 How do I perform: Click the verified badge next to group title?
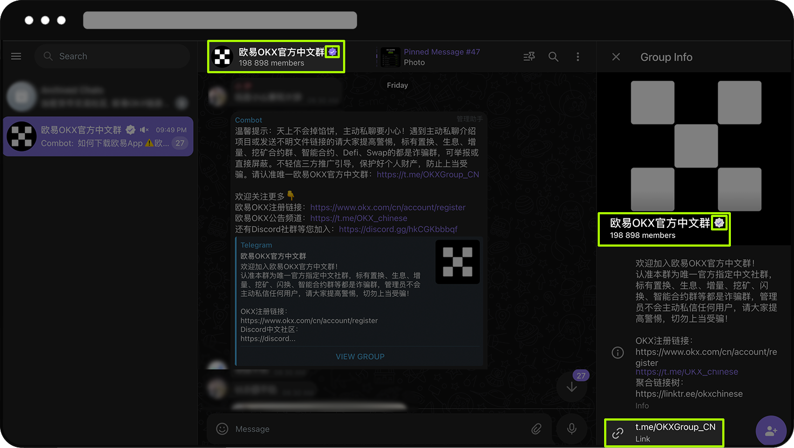point(333,52)
